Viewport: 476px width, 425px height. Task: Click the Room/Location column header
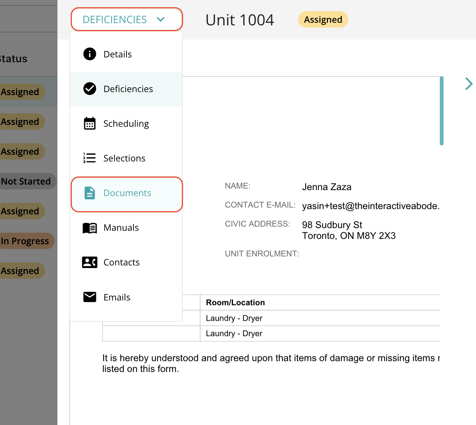[235, 302]
